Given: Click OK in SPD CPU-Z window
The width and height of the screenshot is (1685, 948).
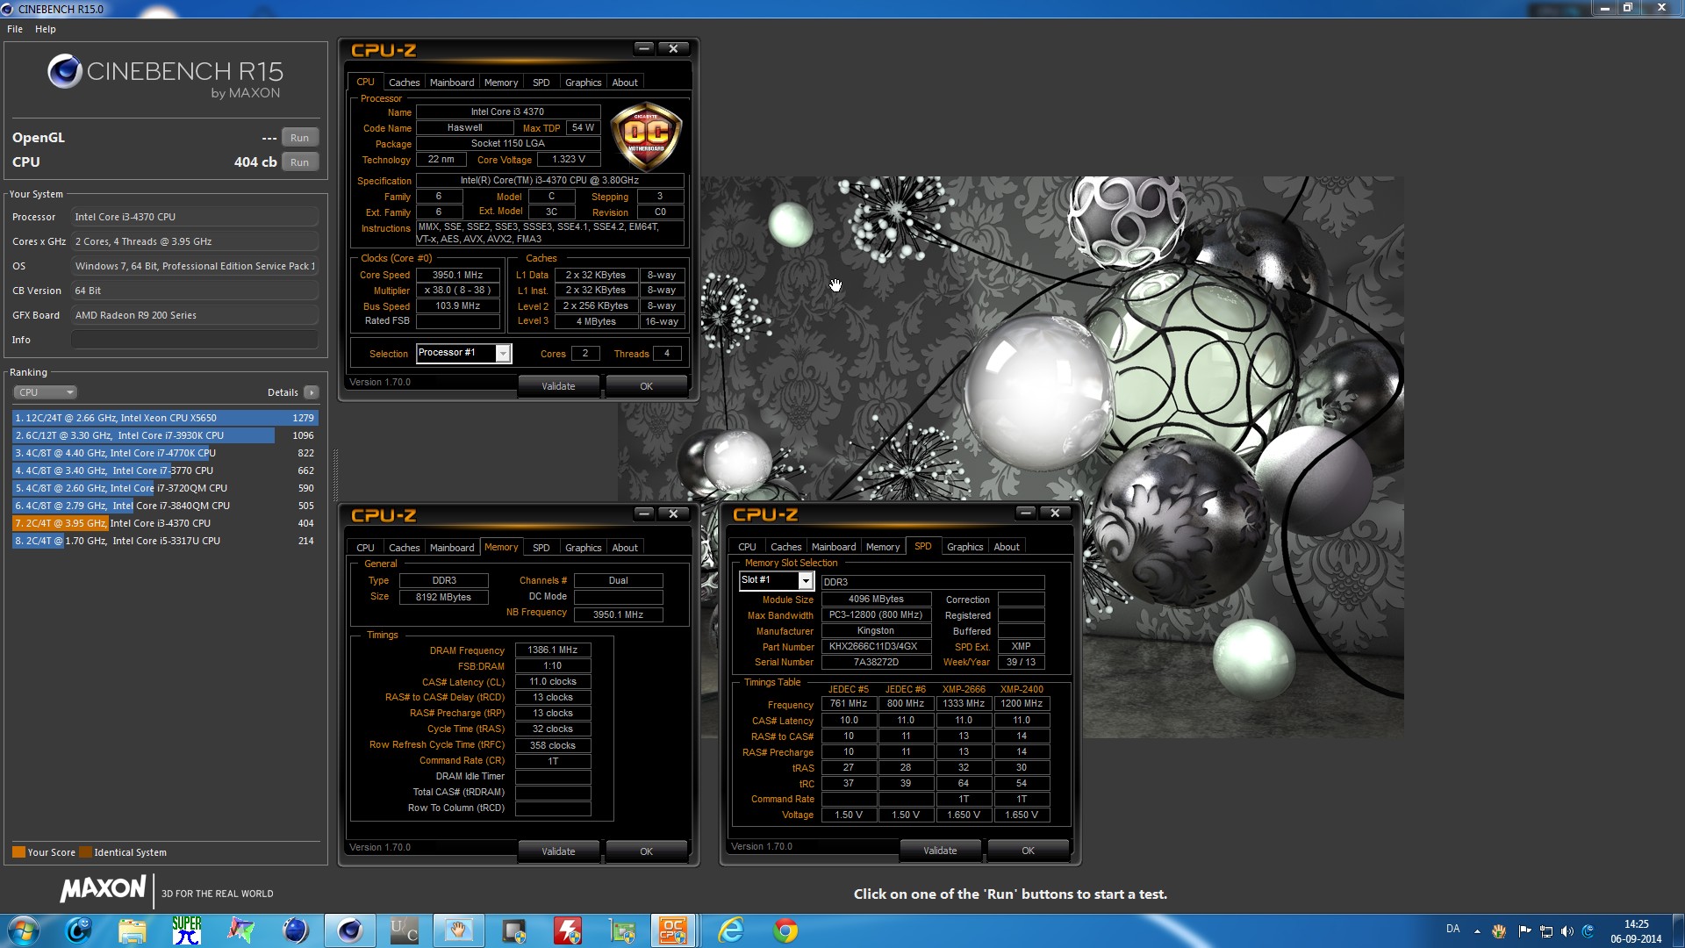Looking at the screenshot, I should tap(1028, 851).
